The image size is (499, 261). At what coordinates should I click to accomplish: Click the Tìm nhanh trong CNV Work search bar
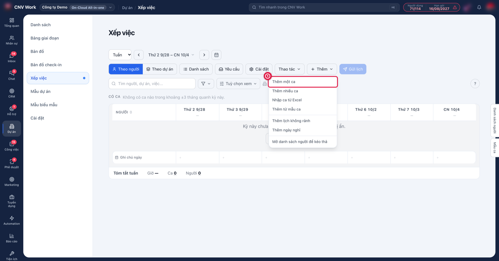tap(324, 7)
